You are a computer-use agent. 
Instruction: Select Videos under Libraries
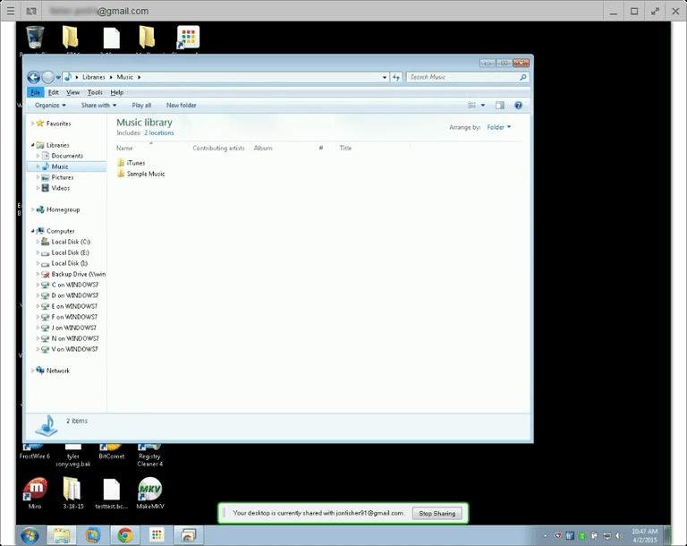tap(61, 188)
